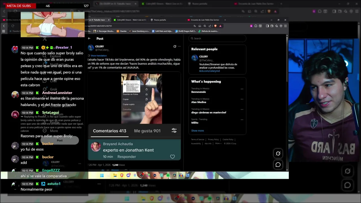
Task: Go back using the Post header arrow
Action: pyautogui.click(x=89, y=38)
